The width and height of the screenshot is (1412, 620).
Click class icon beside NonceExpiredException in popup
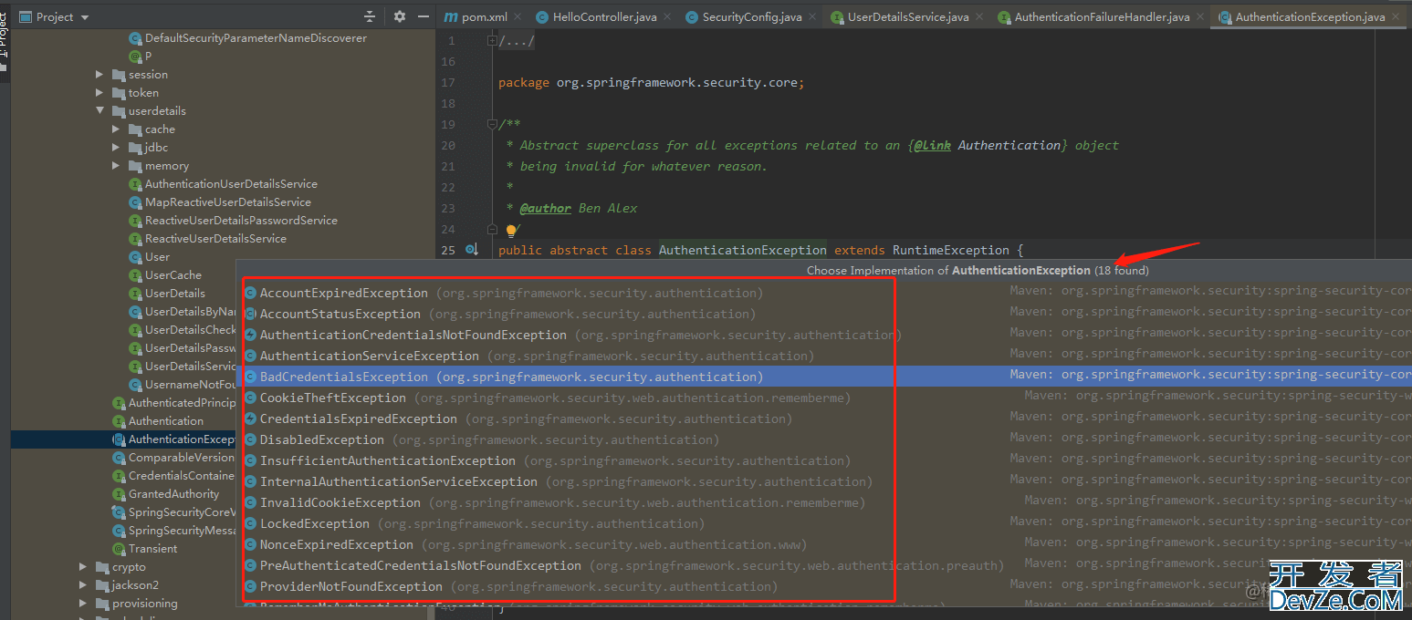pyautogui.click(x=250, y=545)
